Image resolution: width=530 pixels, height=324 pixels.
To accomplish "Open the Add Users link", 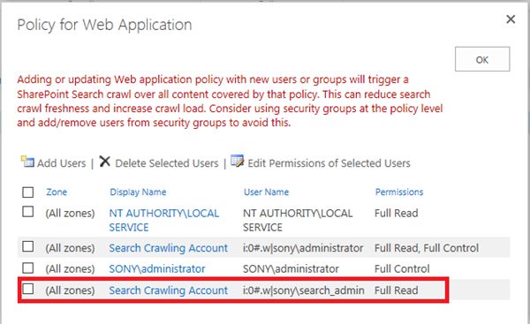I will tap(62, 163).
